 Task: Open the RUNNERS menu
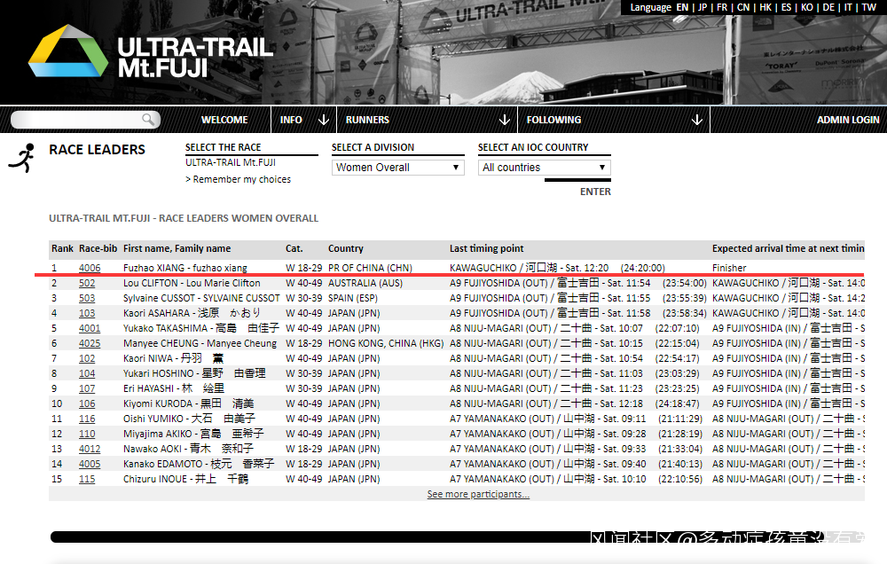pyautogui.click(x=367, y=120)
